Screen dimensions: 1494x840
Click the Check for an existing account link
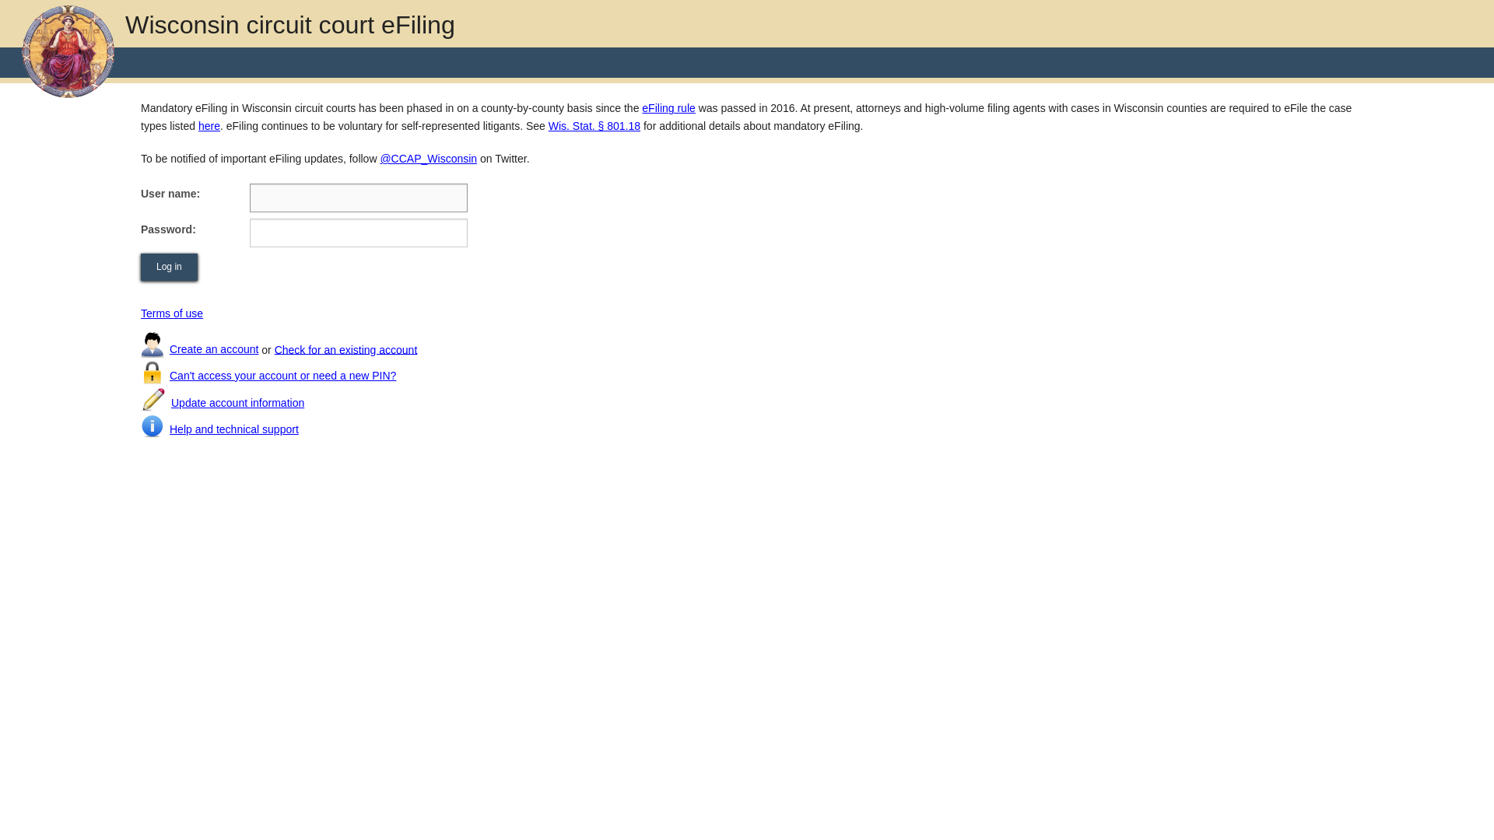345,350
